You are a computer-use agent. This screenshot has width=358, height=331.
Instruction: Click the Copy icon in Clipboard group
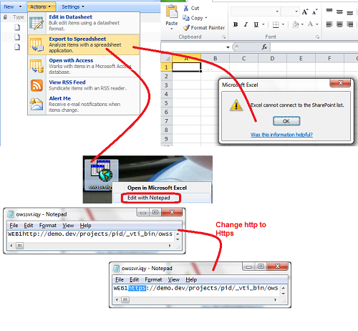[185, 18]
